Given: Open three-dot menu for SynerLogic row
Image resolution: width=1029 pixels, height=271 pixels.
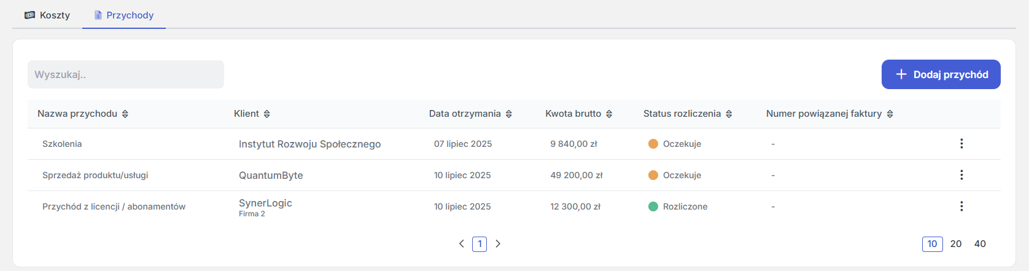Looking at the screenshot, I should (x=961, y=206).
